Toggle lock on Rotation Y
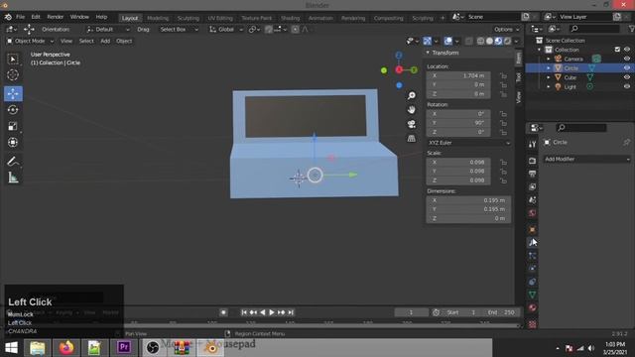 coord(503,123)
